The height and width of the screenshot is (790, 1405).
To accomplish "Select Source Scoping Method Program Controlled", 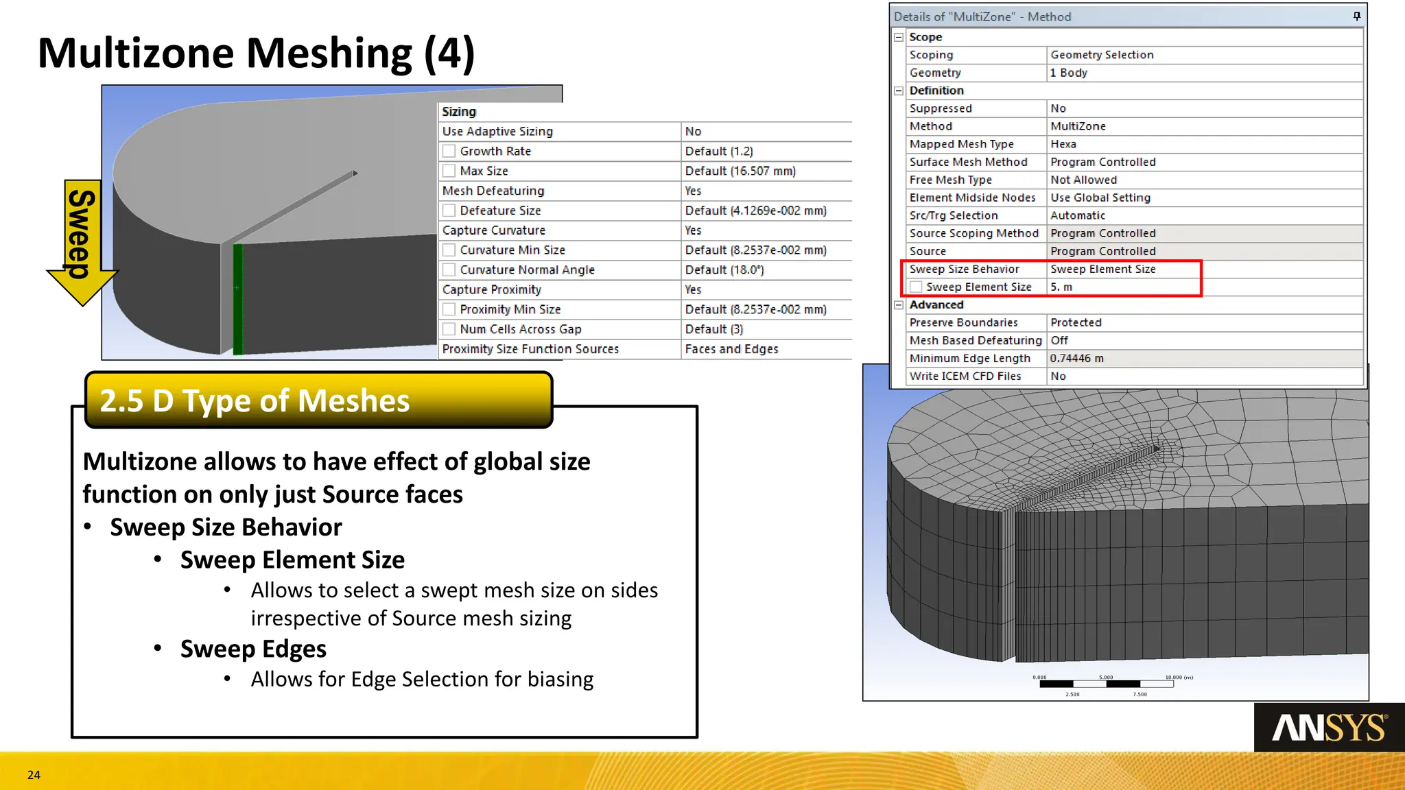I will click(x=1204, y=233).
